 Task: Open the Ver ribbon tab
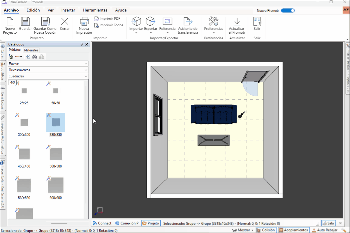pyautogui.click(x=51, y=10)
